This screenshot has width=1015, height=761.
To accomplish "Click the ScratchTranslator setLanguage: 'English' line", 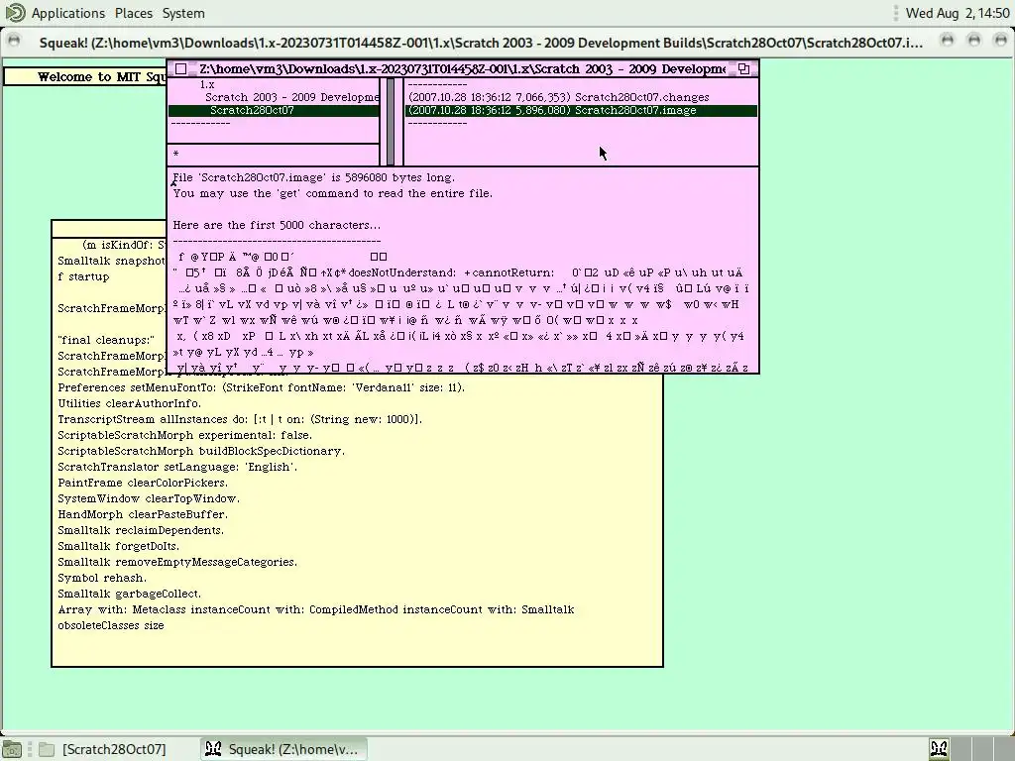I will [x=177, y=468].
